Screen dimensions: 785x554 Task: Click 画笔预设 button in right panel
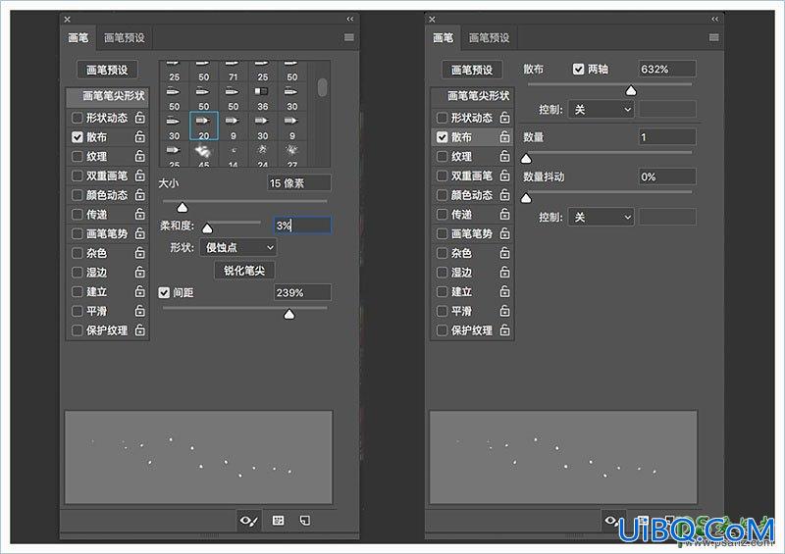click(472, 70)
